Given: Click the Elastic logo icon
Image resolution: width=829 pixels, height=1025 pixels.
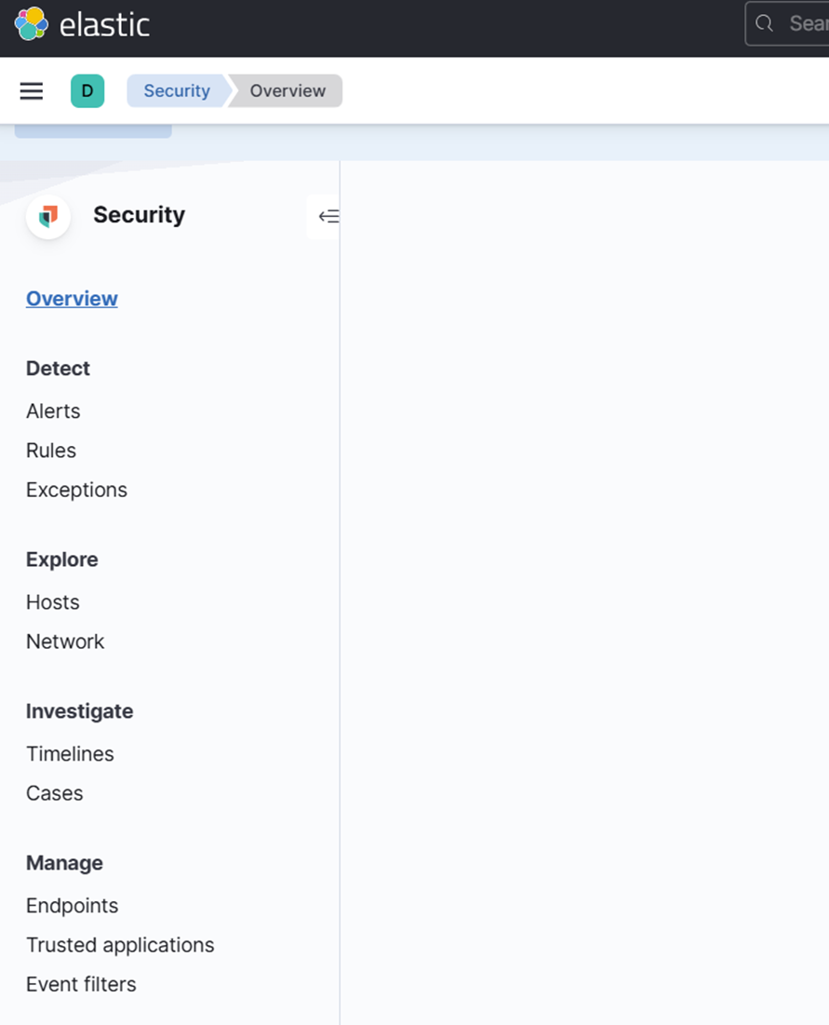Looking at the screenshot, I should 32,24.
